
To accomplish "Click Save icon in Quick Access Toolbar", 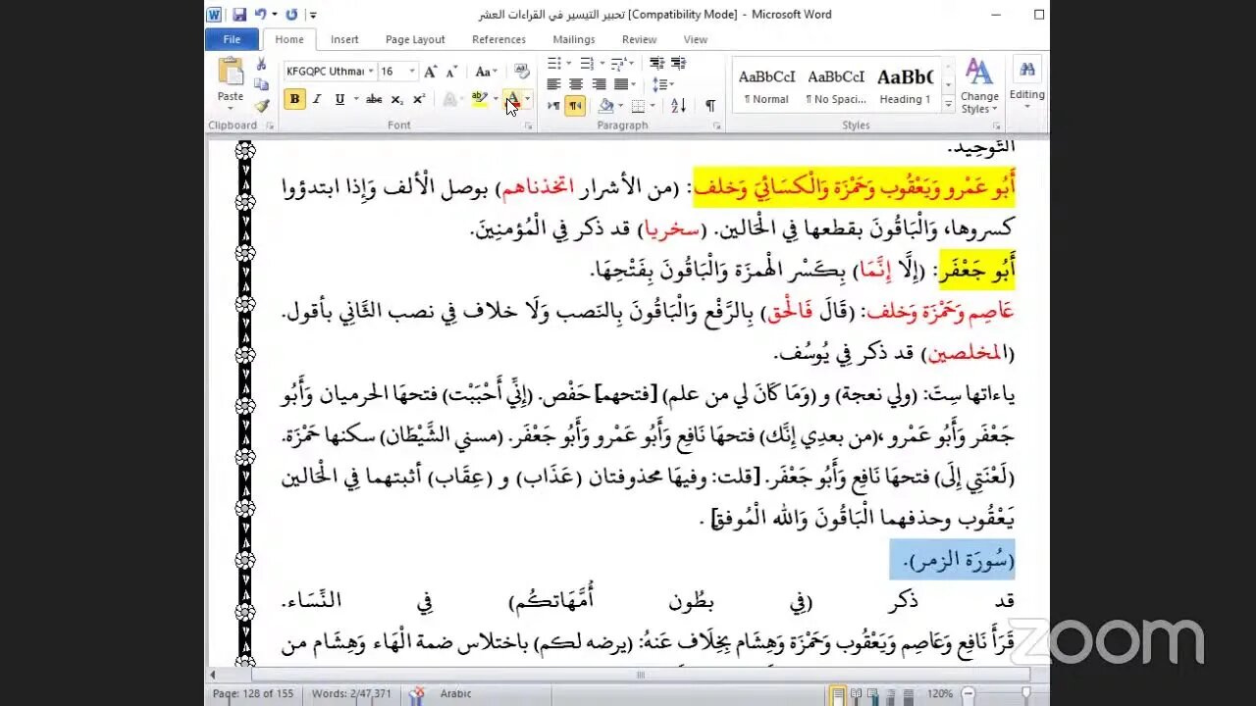I will tap(239, 15).
